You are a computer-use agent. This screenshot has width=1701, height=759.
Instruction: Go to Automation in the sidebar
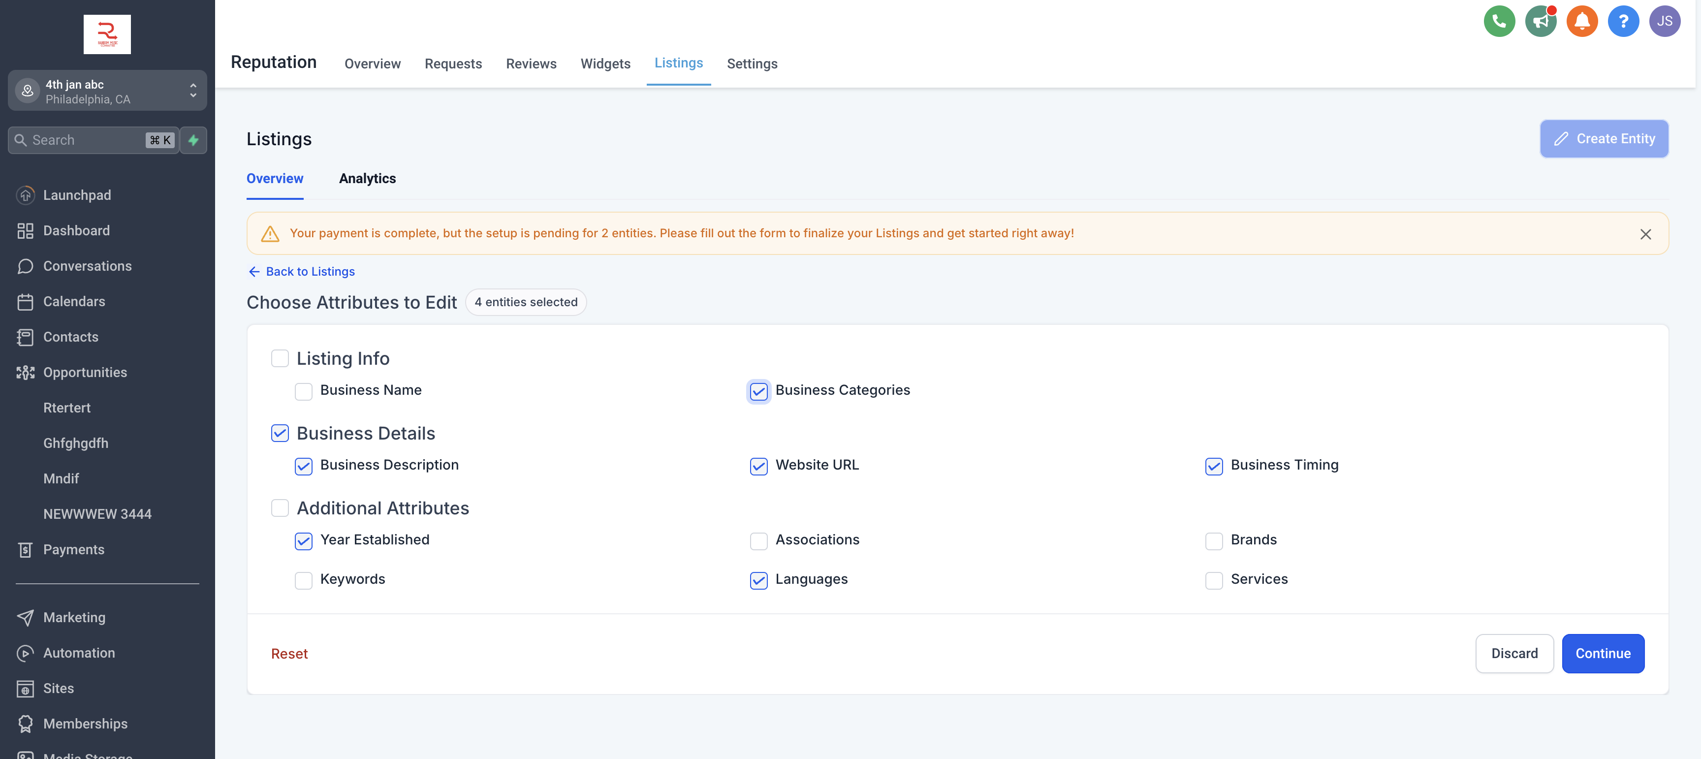79,653
